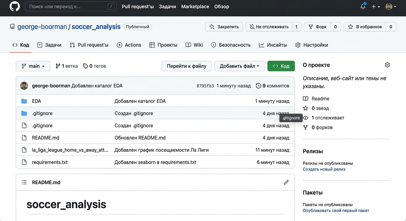Open commit Добавлен seaborn в requirements.txt
The width and height of the screenshot is (406, 221).
pyautogui.click(x=155, y=162)
